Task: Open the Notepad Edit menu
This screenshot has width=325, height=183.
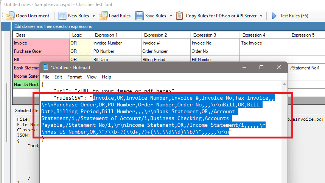Action: 58,77
